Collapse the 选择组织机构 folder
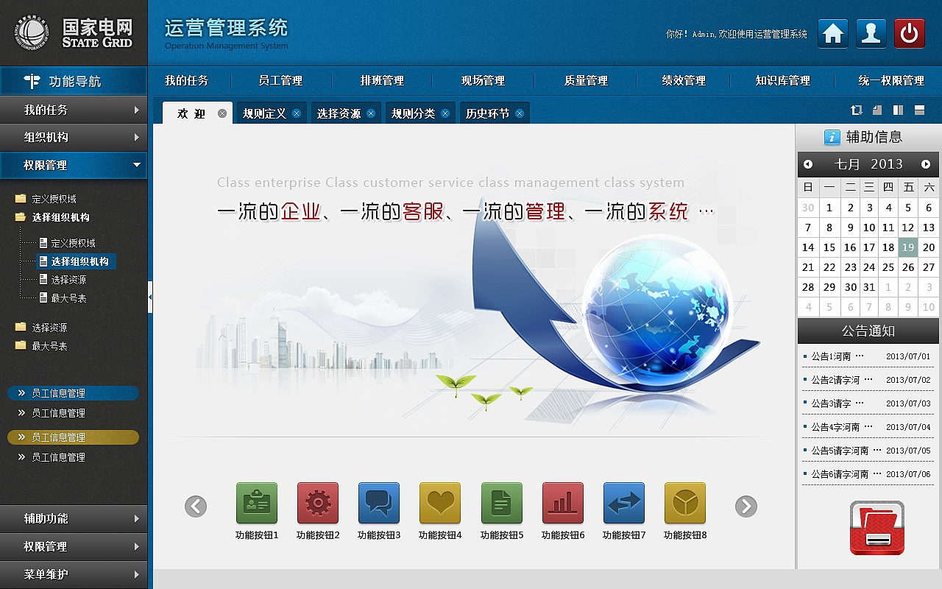942x589 pixels. coord(52,217)
